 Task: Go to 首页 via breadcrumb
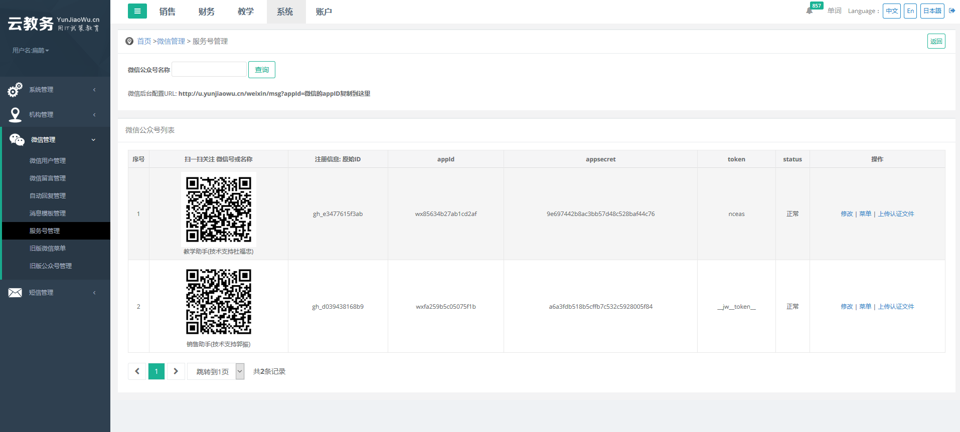[144, 41]
